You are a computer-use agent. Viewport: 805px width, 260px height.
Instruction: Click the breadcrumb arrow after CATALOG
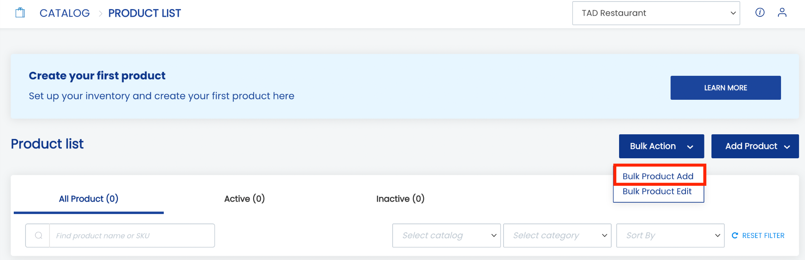[101, 14]
